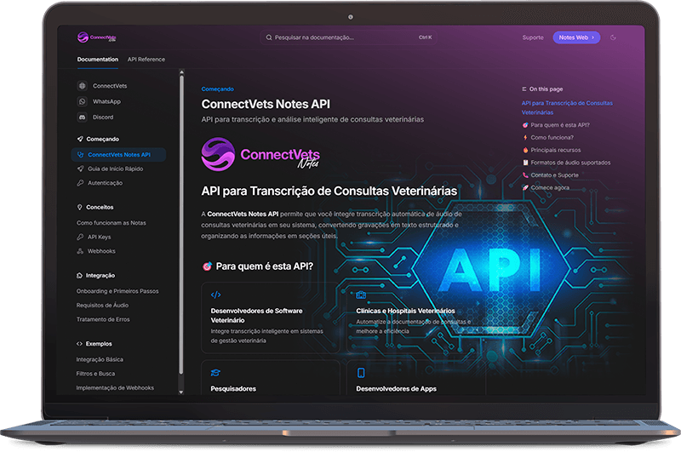Toggle dark mode moon icon
This screenshot has height=452, width=681.
(x=613, y=37)
